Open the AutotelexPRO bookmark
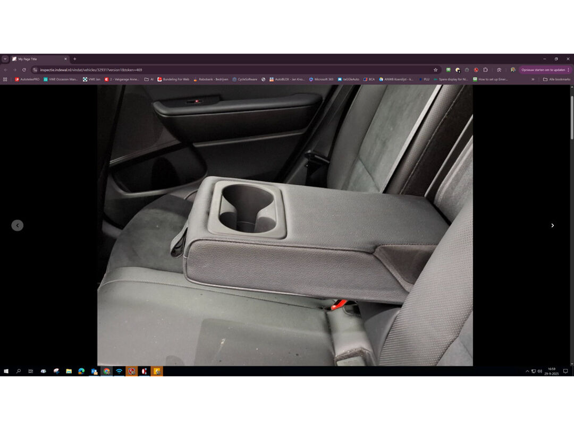This screenshot has width=574, height=430. click(x=27, y=79)
